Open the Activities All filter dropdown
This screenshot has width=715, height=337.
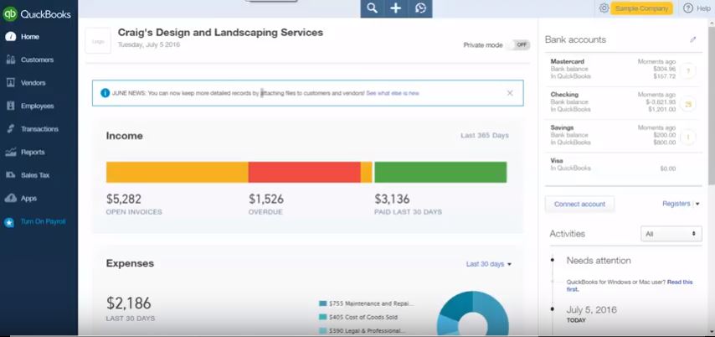pyautogui.click(x=671, y=234)
